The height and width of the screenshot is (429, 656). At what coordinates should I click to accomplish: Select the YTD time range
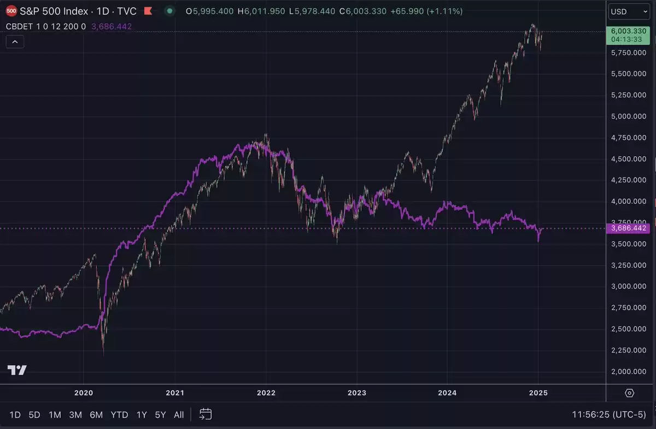[x=120, y=415]
